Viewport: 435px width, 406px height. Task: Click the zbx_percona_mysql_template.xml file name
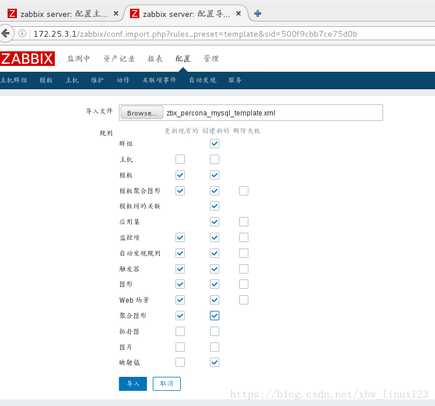(220, 113)
